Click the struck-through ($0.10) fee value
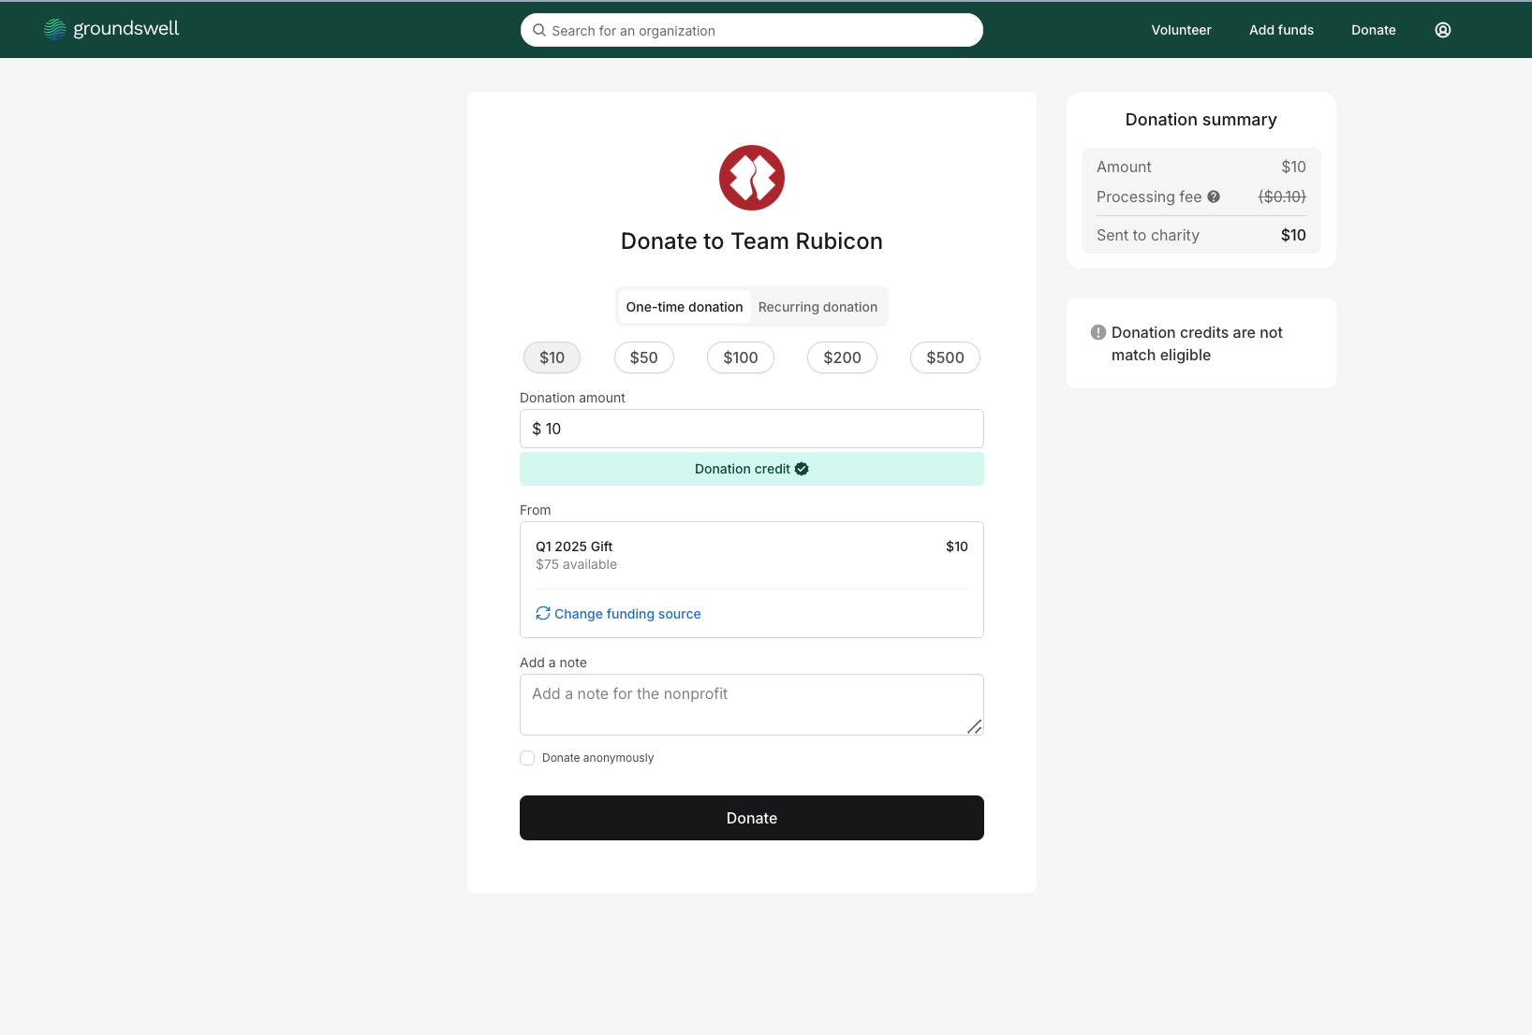The height and width of the screenshot is (1035, 1532). click(x=1282, y=197)
